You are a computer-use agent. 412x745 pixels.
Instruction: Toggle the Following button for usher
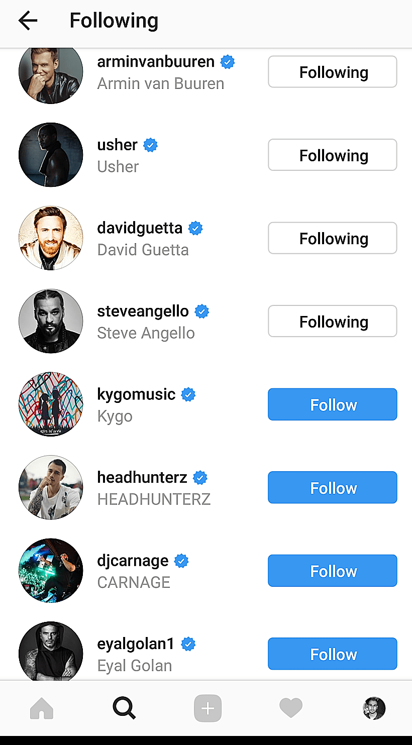(332, 155)
